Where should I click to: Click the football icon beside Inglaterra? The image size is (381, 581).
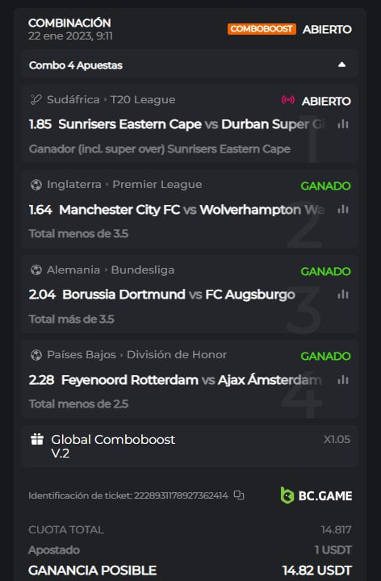pos(36,185)
